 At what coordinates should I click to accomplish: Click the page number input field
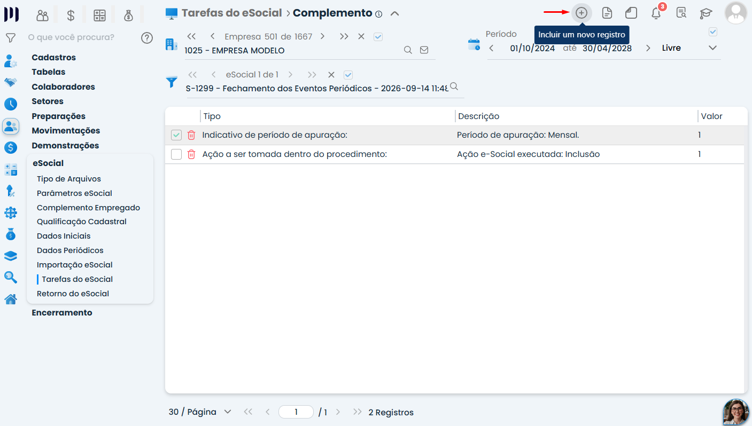coord(296,412)
